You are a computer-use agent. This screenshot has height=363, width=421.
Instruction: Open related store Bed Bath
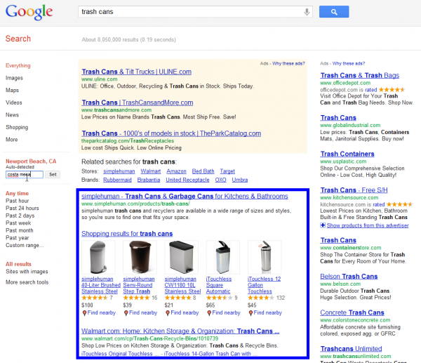[x=203, y=171]
